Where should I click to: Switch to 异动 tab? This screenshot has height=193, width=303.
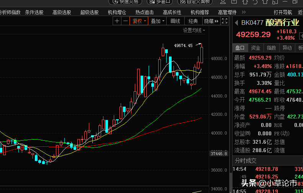tap(287, 48)
